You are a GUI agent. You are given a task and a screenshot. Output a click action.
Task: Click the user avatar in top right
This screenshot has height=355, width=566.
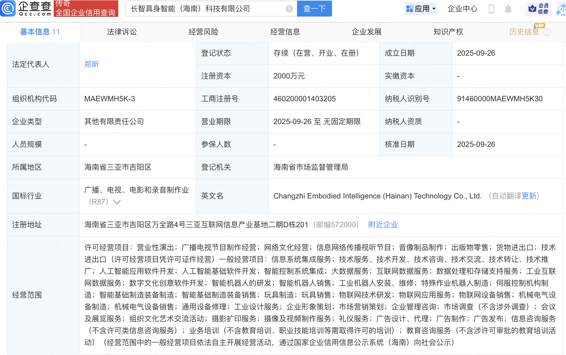click(562, 9)
